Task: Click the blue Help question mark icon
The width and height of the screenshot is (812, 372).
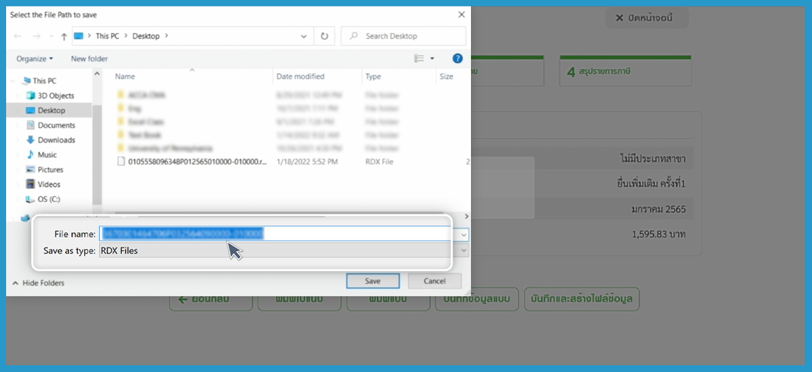Action: [457, 59]
